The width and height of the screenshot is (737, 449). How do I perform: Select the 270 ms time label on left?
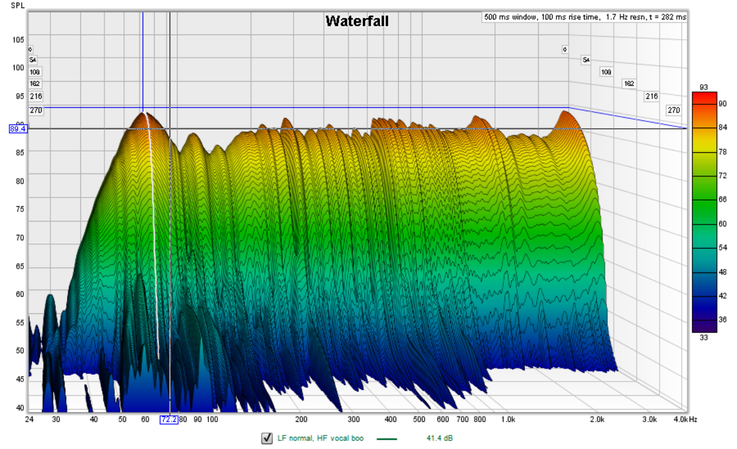(36, 111)
